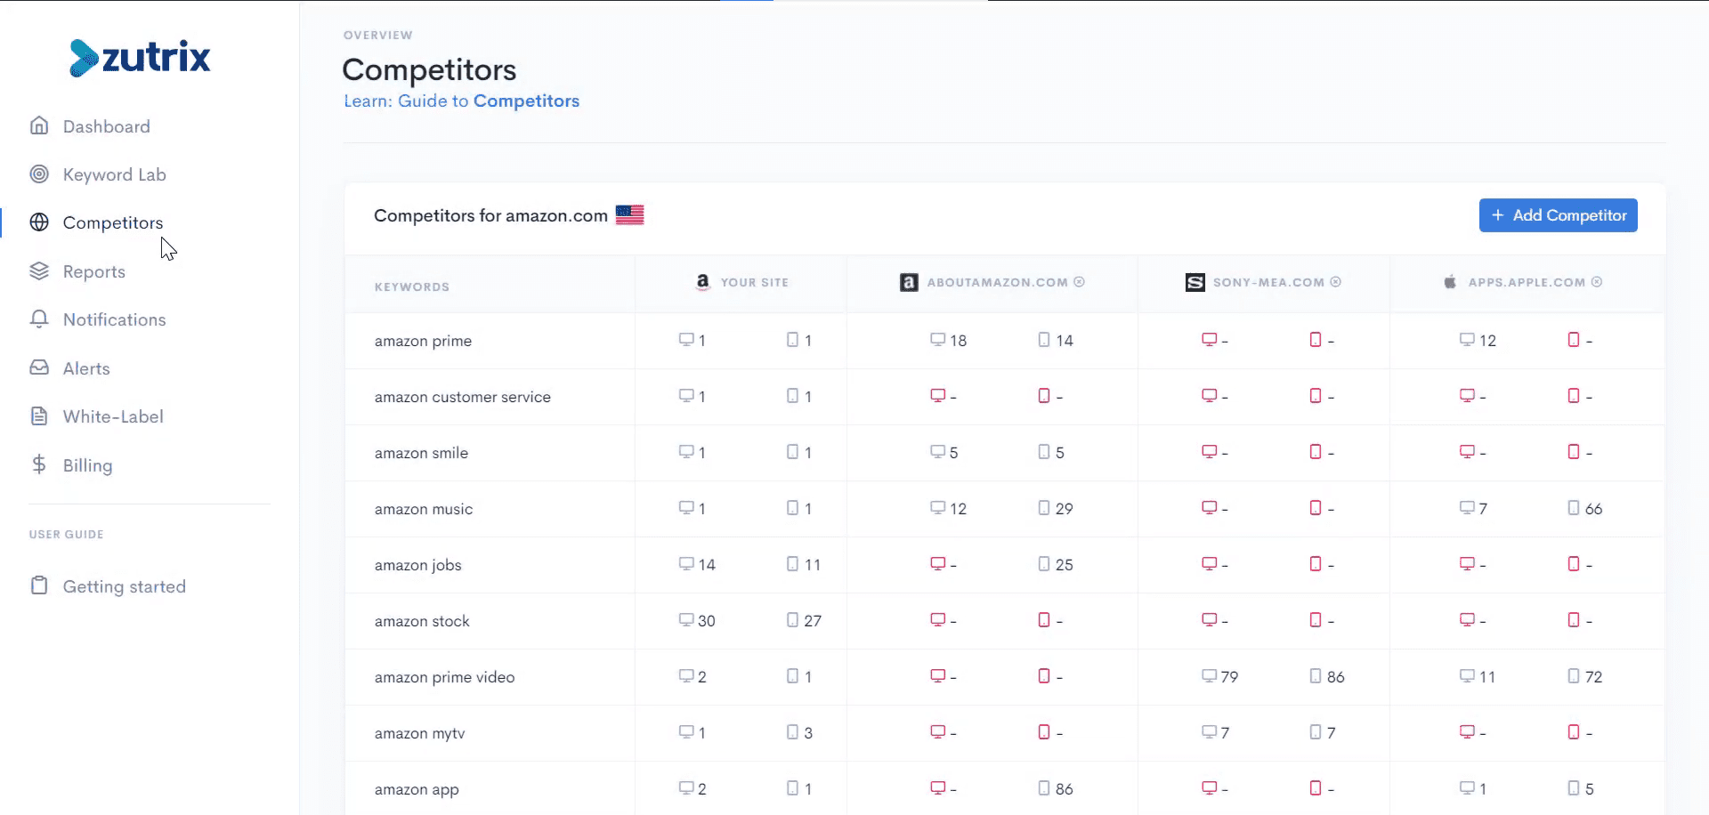The height and width of the screenshot is (815, 1709).
Task: Click ABOUTAMAZON.COM column header
Action: (x=997, y=282)
